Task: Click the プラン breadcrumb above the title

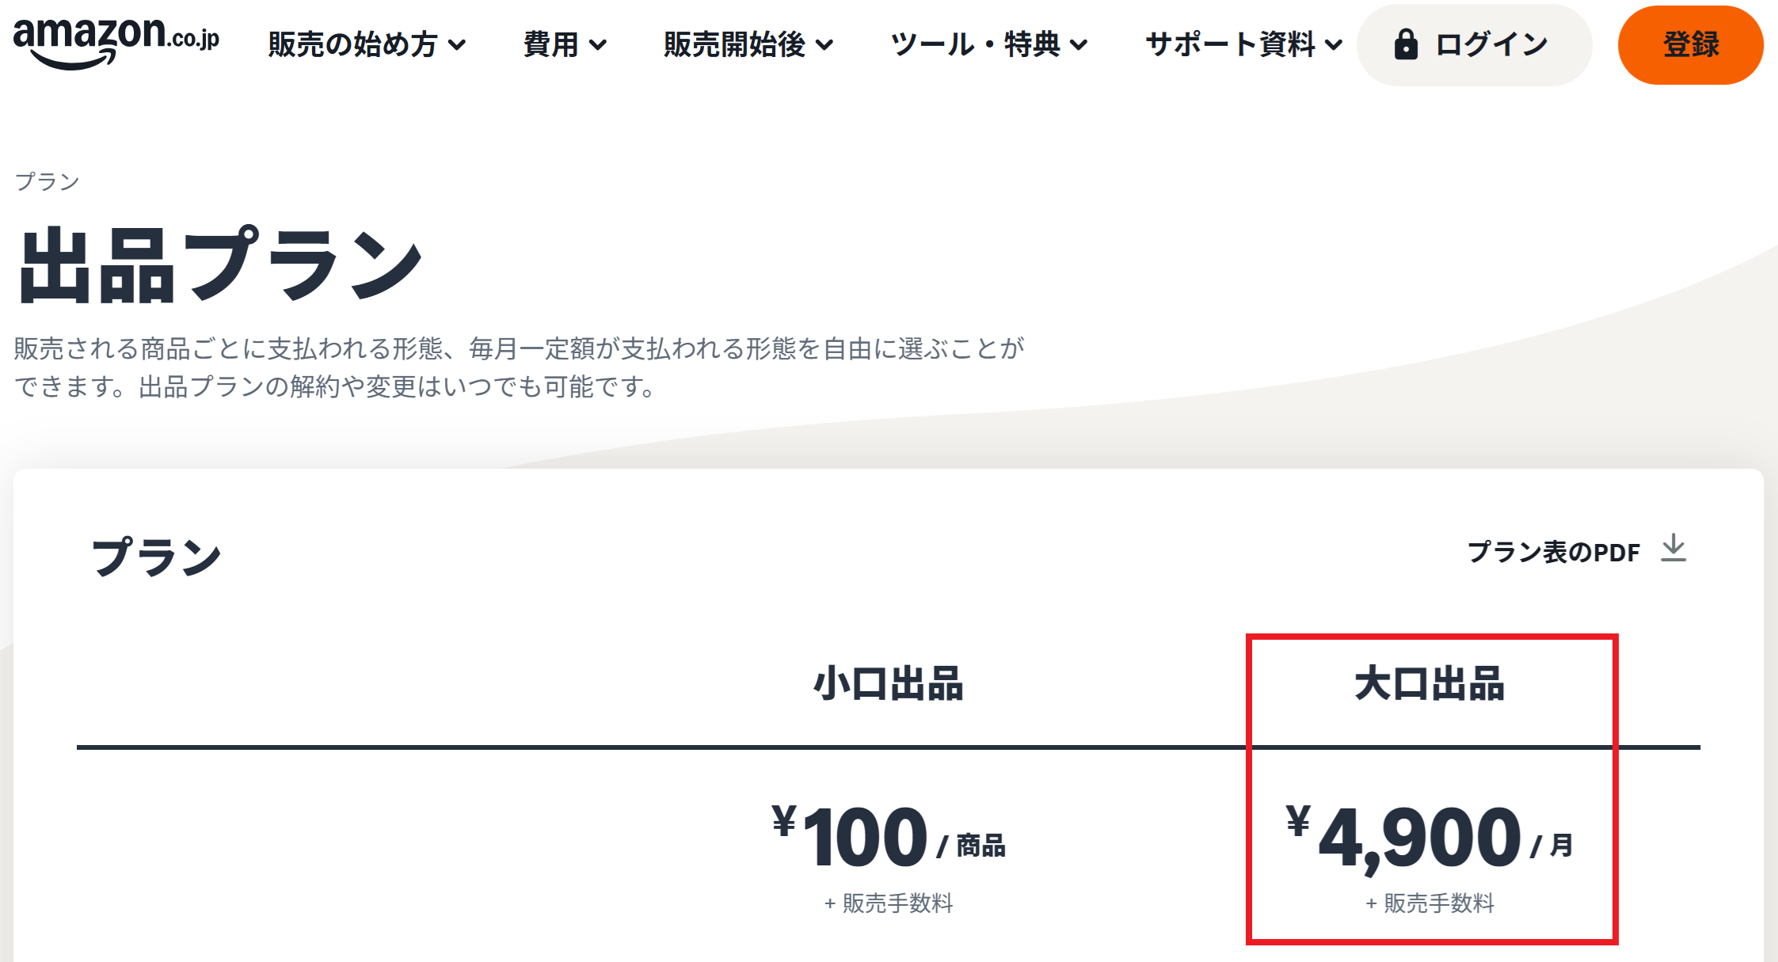Action: (48, 182)
